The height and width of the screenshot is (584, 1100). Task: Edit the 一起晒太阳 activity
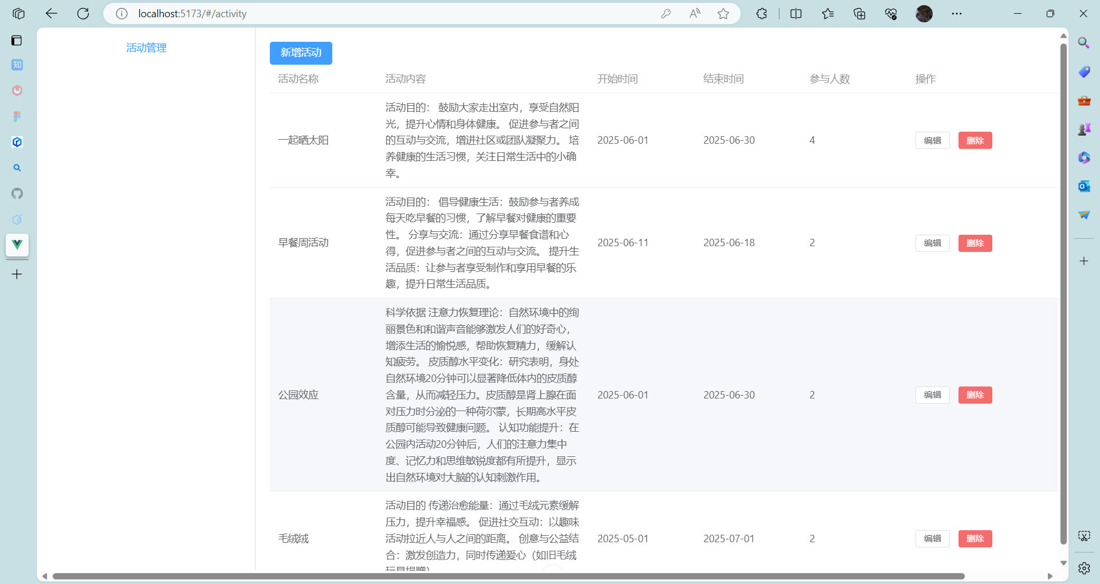pos(932,140)
